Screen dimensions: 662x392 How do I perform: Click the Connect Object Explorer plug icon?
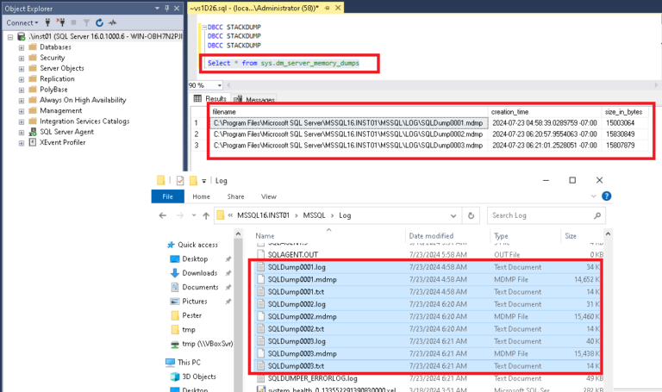tap(46, 22)
